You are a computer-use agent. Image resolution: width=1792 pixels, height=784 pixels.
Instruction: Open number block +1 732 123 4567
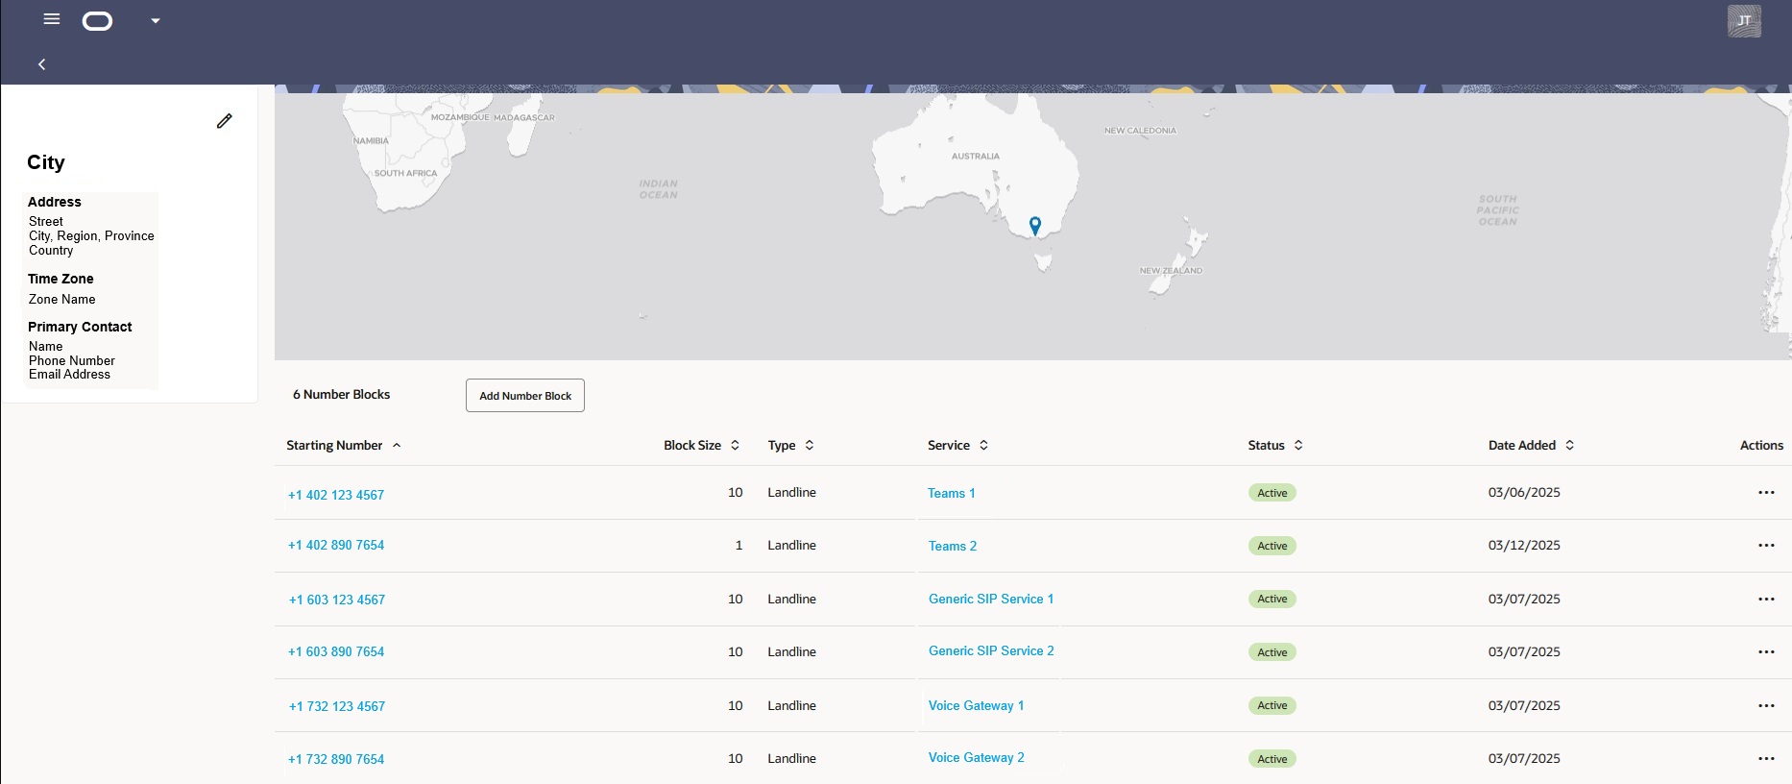[x=337, y=707]
